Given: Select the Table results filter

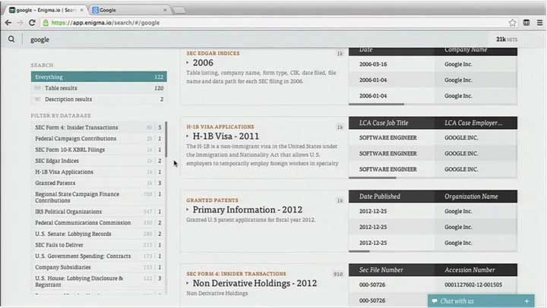Looking at the screenshot, I should pyautogui.click(x=99, y=88).
